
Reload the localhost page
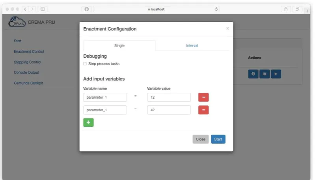pyautogui.click(x=216, y=9)
